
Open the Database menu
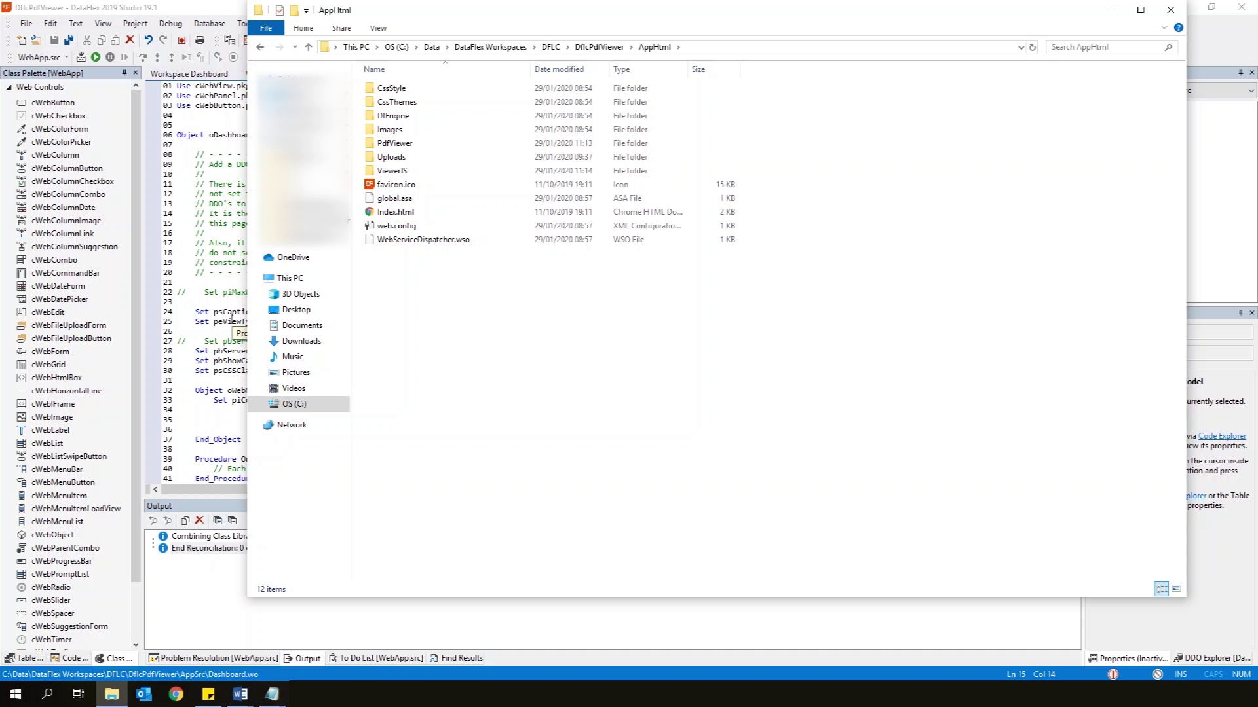tap(210, 24)
